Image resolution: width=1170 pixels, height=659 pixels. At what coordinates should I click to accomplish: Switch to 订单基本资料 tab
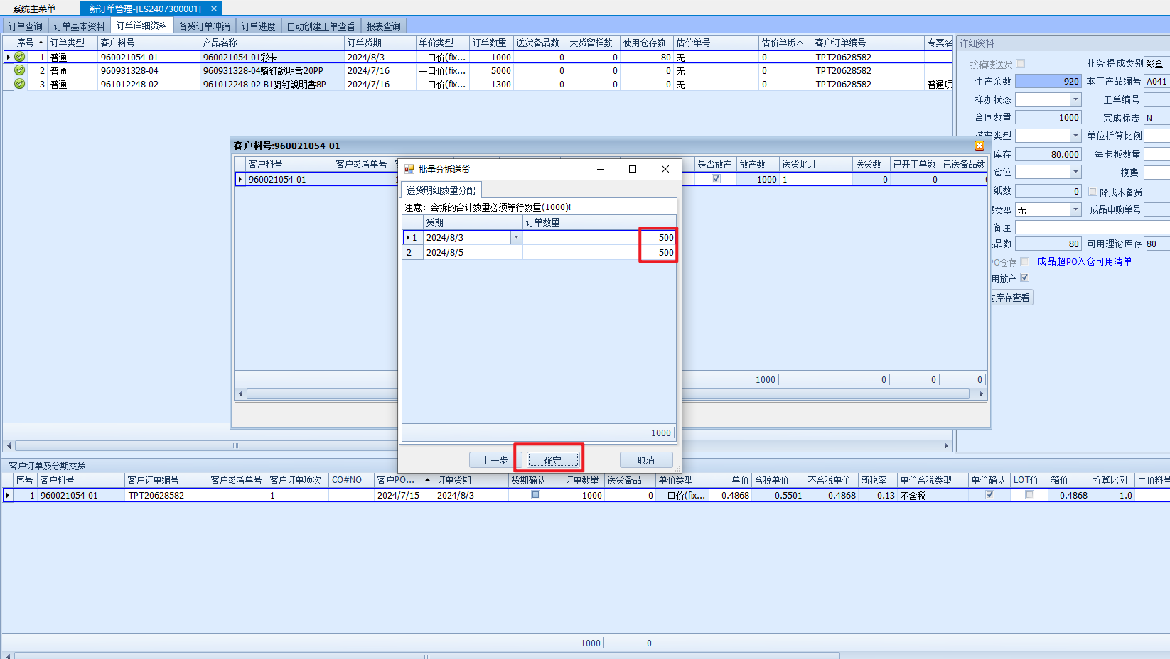(x=80, y=26)
